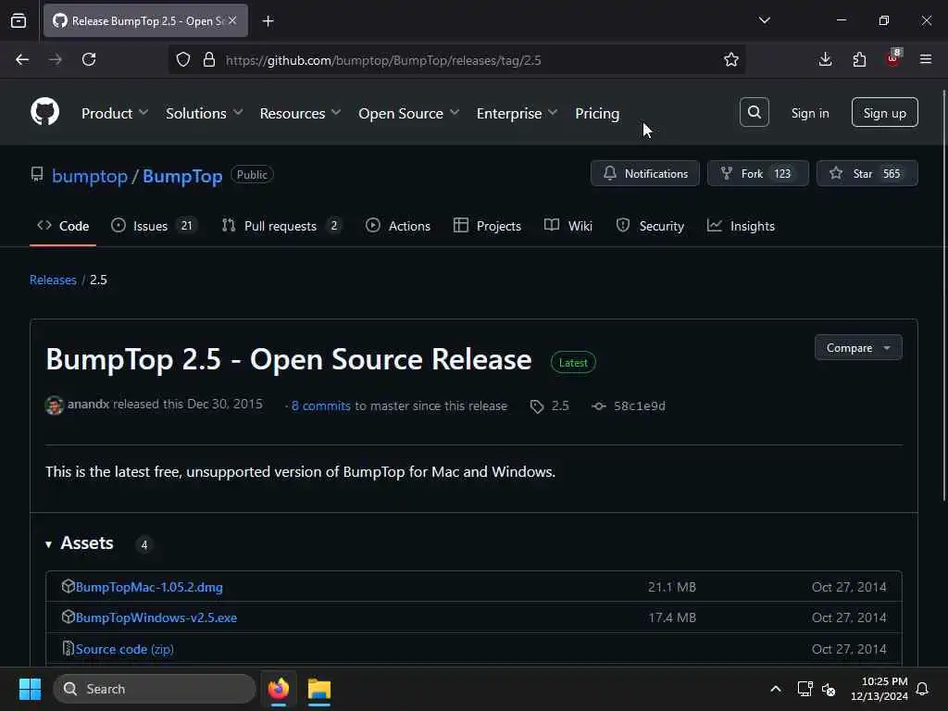The width and height of the screenshot is (948, 711).
Task: Reload the page with the refresh icon
Action: click(89, 59)
